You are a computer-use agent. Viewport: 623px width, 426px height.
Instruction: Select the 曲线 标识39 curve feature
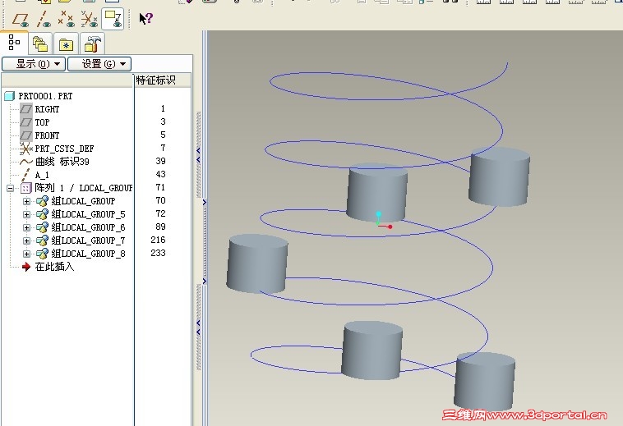62,162
